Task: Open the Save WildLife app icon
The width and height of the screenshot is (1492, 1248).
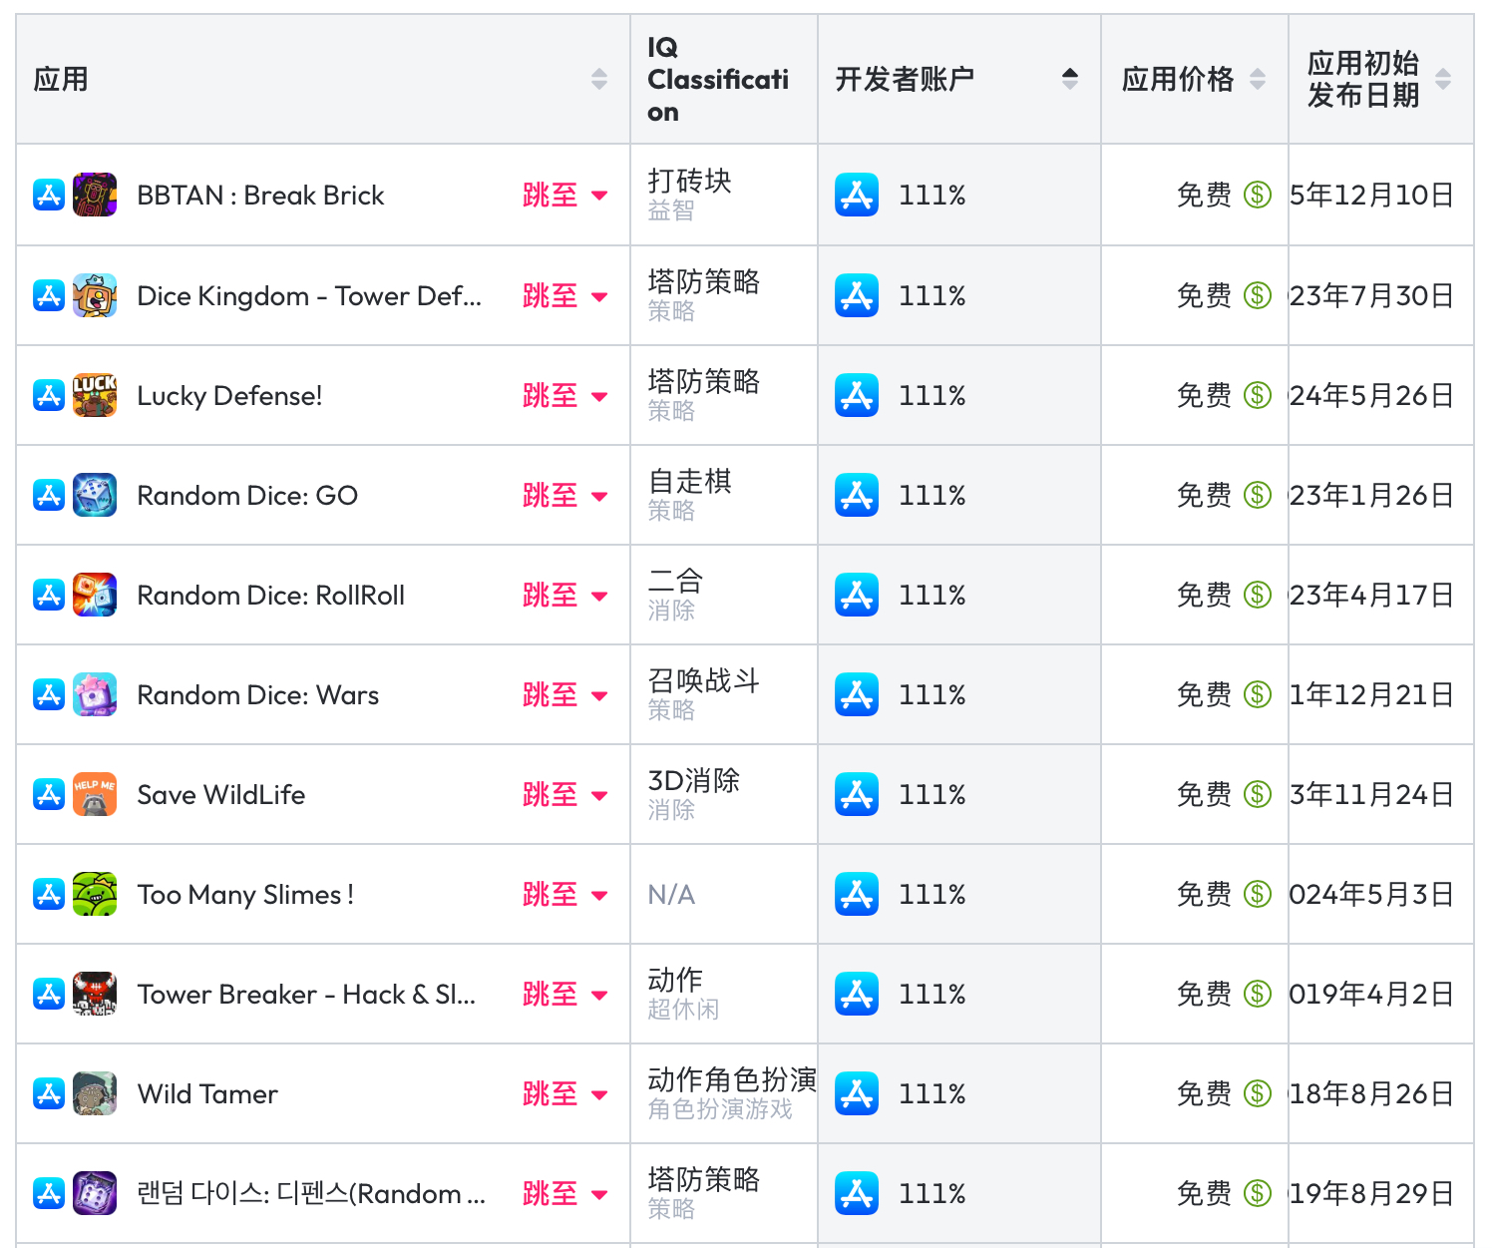Action: point(95,794)
